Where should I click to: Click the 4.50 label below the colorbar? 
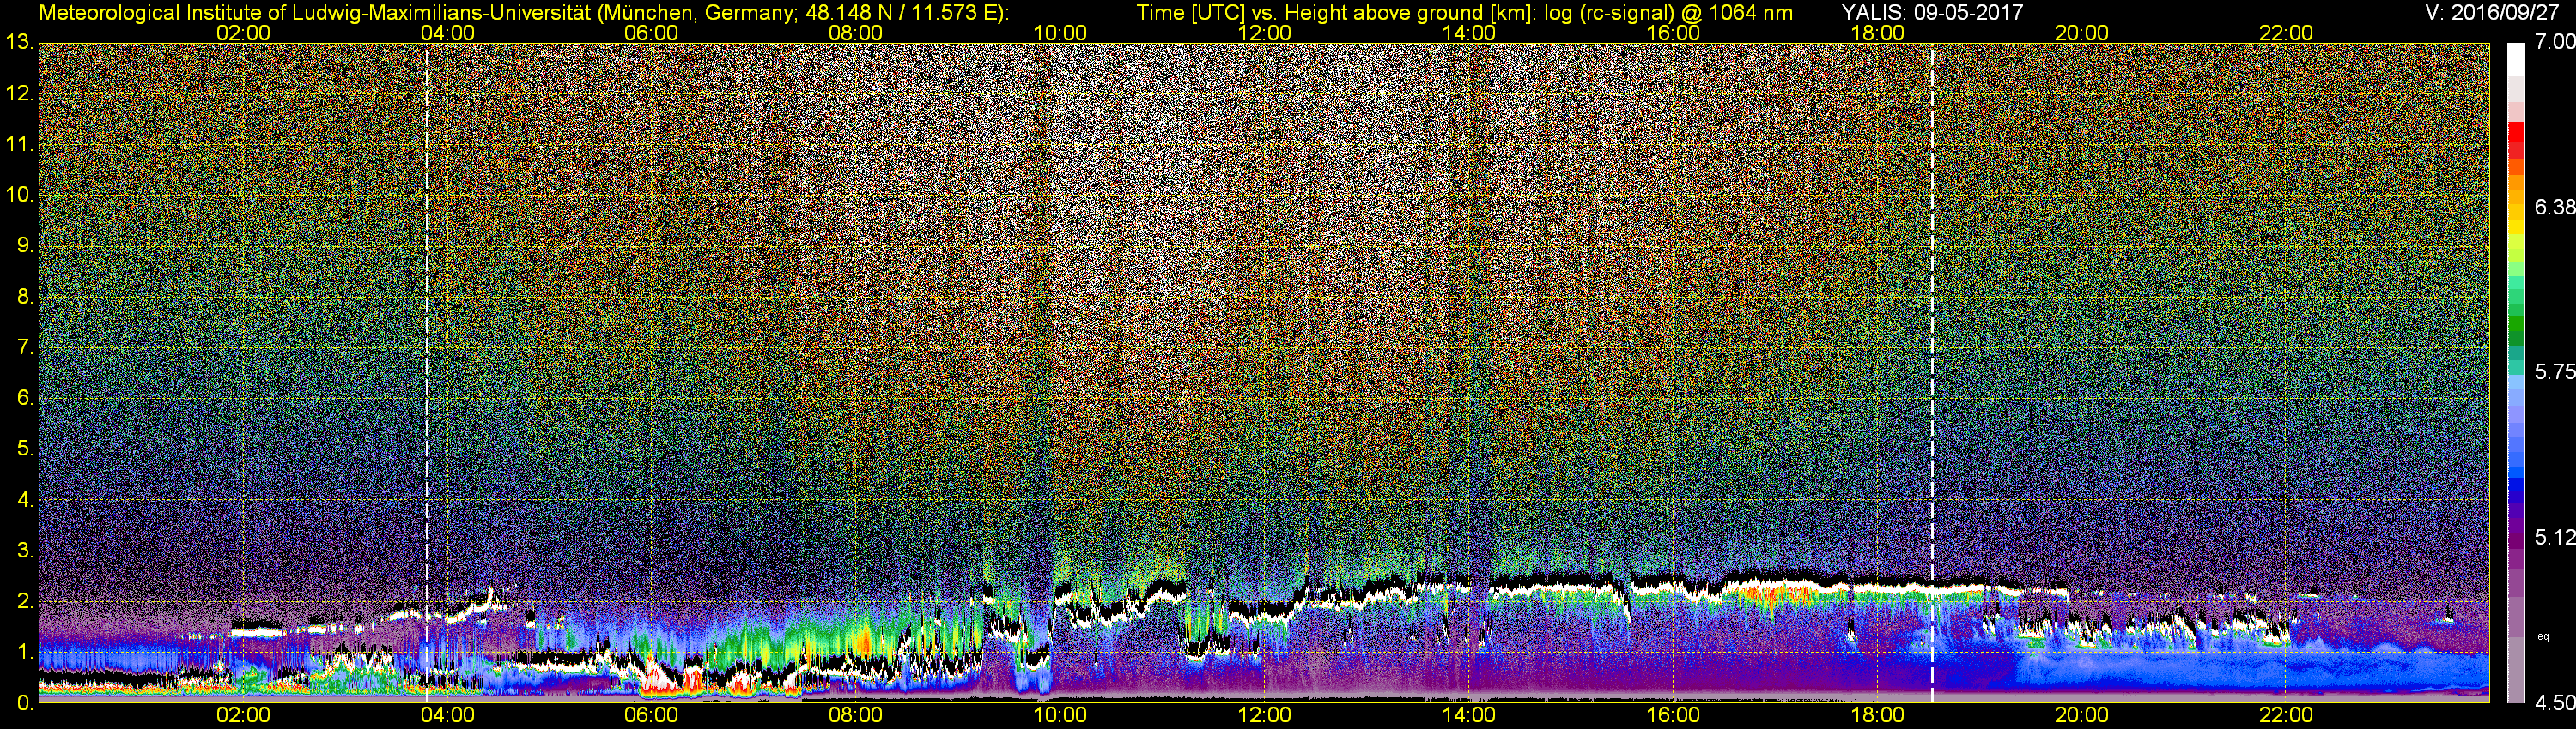coord(2555,703)
